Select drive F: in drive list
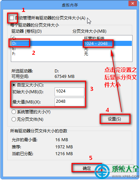This screenshot has width=140, height=180. point(72,54)
